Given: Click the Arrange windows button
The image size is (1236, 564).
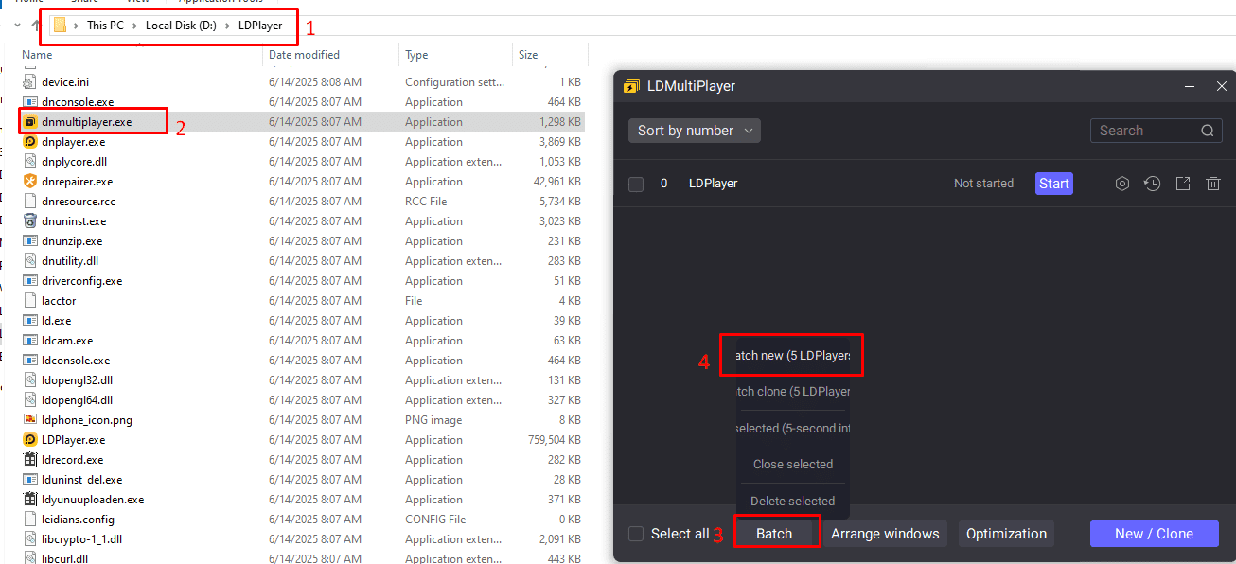Looking at the screenshot, I should click(885, 534).
